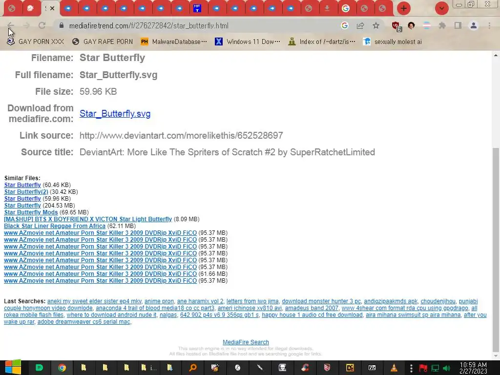Image resolution: width=500 pixels, height=375 pixels.
Task: Switch to the tab with download-arrow favicon
Action: 327,8
